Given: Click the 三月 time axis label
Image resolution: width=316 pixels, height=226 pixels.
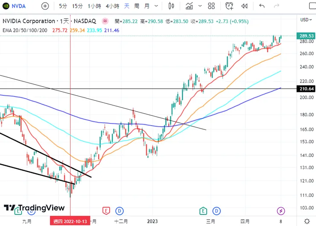Looking at the screenshot, I should coord(211,221).
